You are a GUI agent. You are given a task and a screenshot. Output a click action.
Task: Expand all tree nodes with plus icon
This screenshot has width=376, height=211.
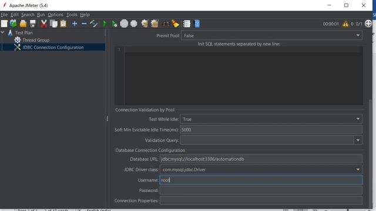pyautogui.click(x=75, y=23)
